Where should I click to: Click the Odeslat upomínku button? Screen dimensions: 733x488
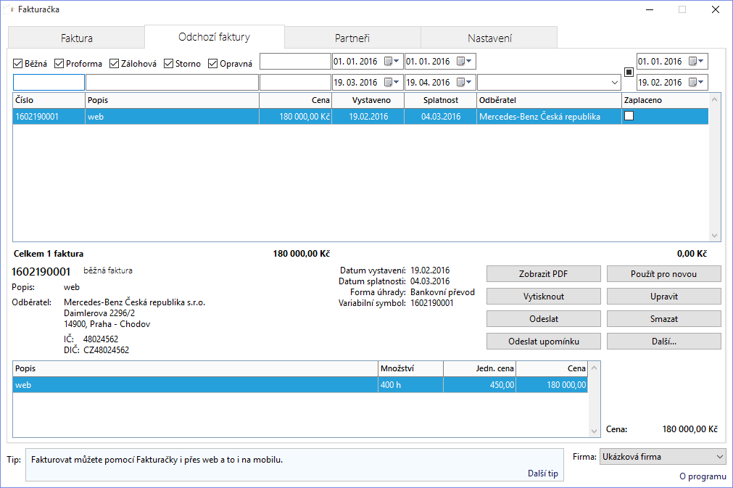(x=543, y=342)
